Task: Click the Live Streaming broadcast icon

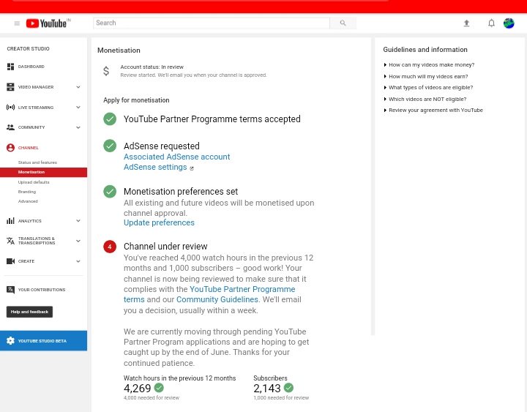Action: pyautogui.click(x=10, y=107)
